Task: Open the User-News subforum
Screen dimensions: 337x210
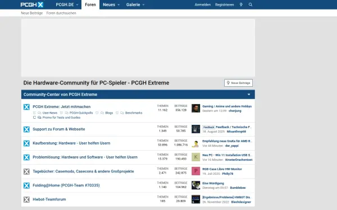Action: [x=50, y=113]
